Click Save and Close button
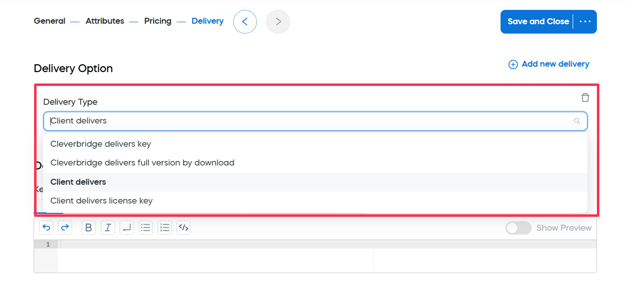Viewport: 629px width, 284px height. pos(538,22)
